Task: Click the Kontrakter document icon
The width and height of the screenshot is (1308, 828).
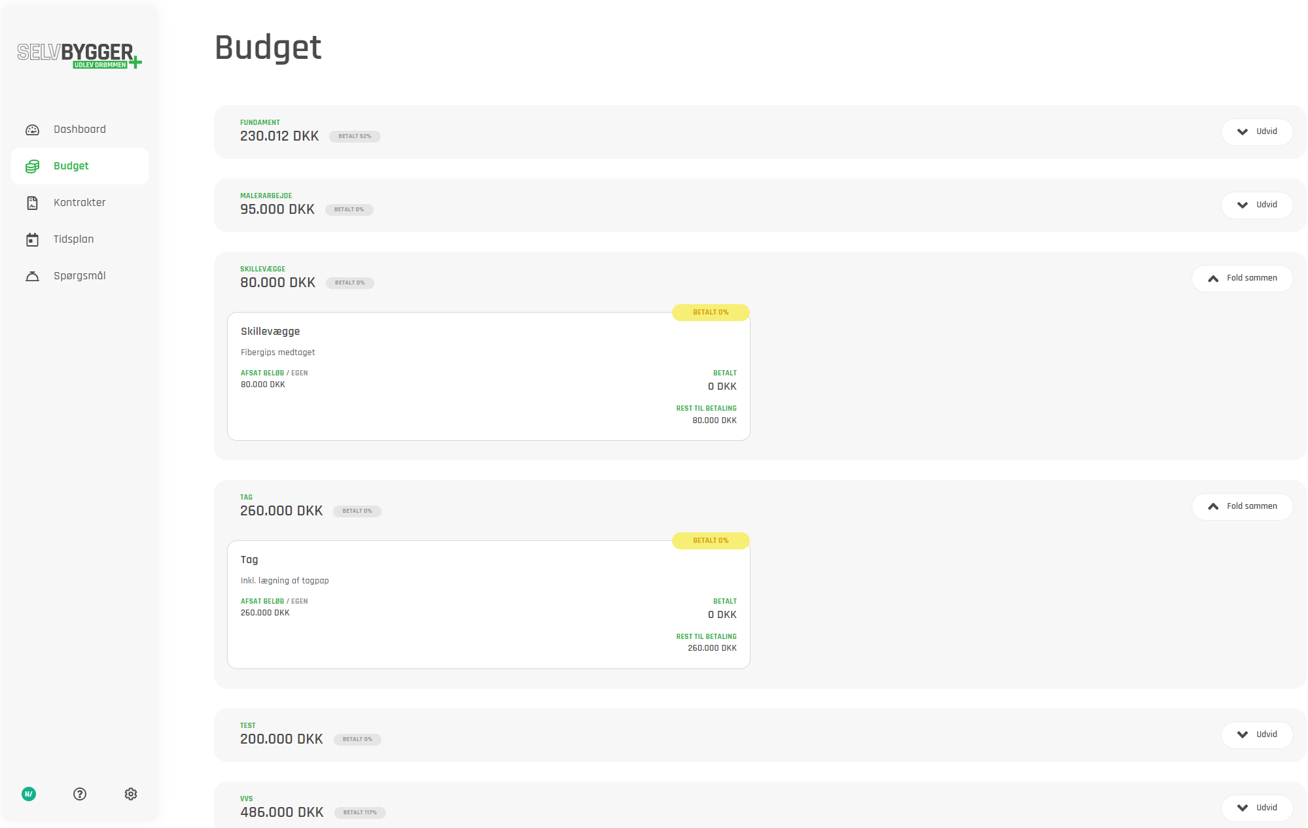Action: click(32, 203)
